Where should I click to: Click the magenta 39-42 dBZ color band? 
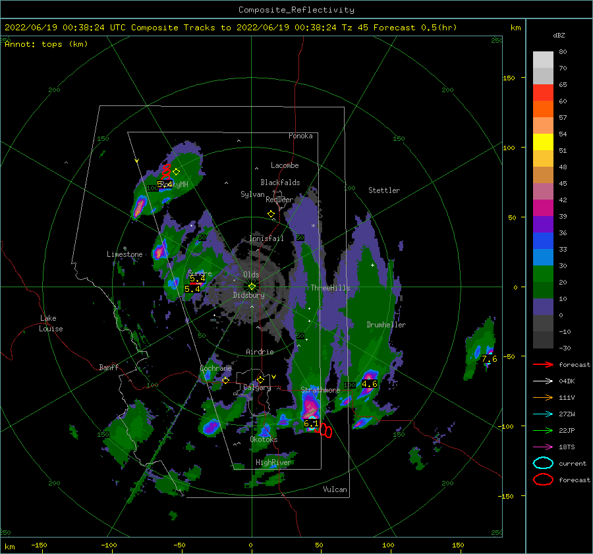pyautogui.click(x=543, y=208)
